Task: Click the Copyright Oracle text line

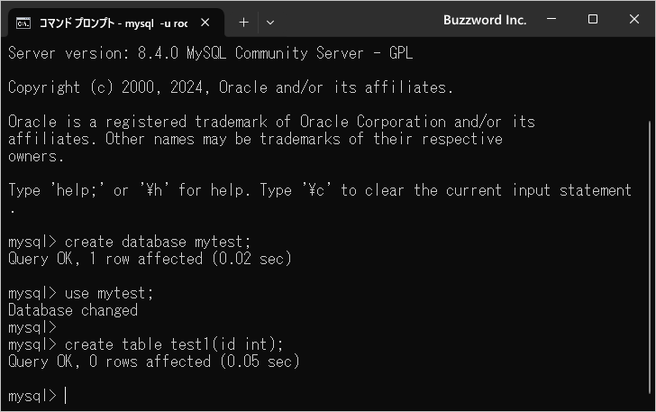Action: coord(231,87)
